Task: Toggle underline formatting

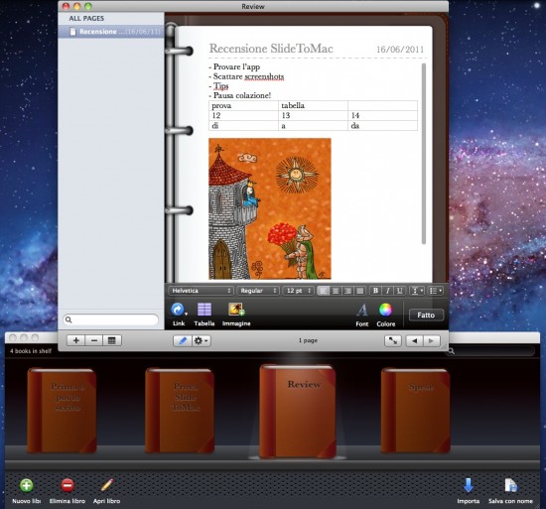Action: click(x=400, y=291)
